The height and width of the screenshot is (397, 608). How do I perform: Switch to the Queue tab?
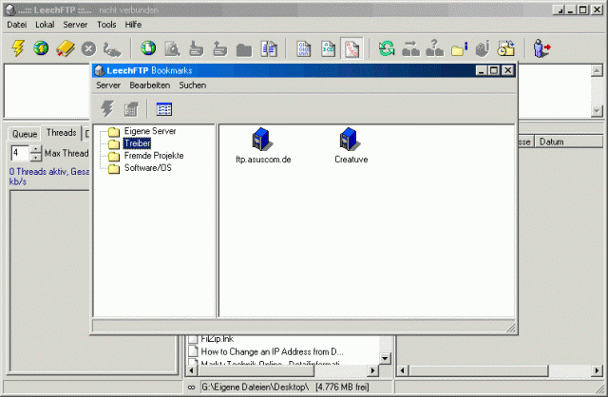coord(25,134)
